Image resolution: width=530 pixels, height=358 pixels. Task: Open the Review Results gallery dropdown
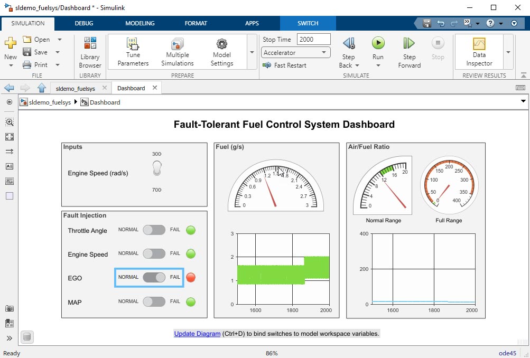[x=508, y=52]
